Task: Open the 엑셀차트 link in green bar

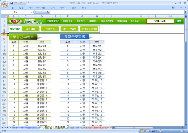Action: pyautogui.click(x=93, y=21)
